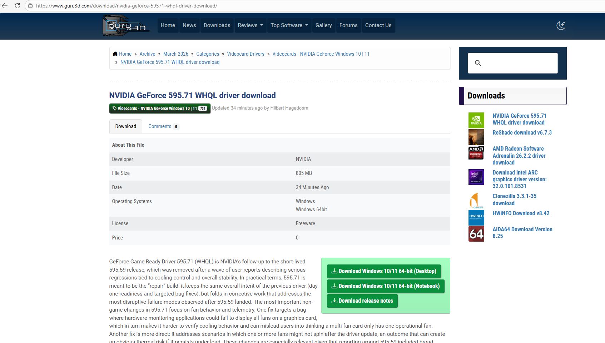Image resolution: width=605 pixels, height=343 pixels.
Task: Open the Archive breadcrumb link
Action: coord(147,54)
